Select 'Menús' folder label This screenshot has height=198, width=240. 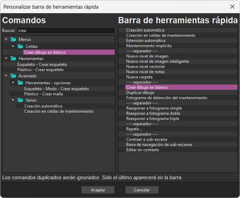pos(25,40)
